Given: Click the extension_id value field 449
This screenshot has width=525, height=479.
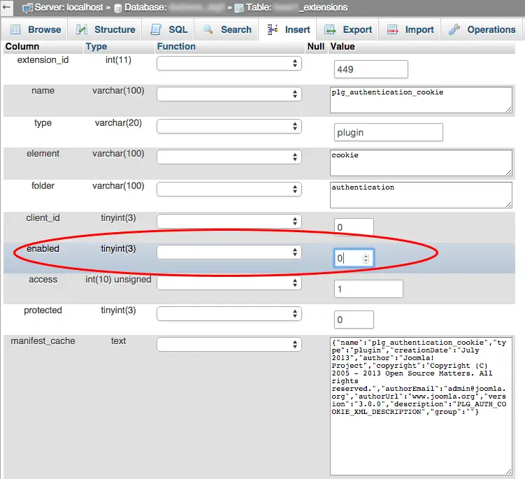Looking at the screenshot, I should pyautogui.click(x=371, y=69).
